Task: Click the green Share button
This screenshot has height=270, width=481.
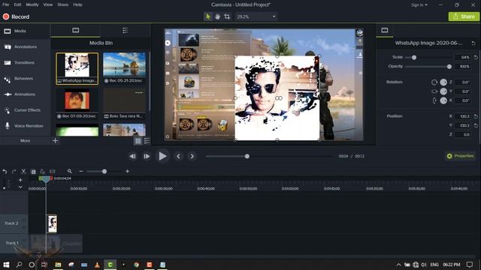Action: (464, 16)
